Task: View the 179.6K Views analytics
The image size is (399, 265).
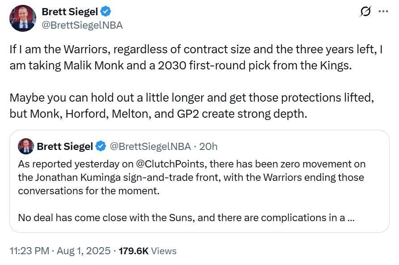Action: [147, 251]
